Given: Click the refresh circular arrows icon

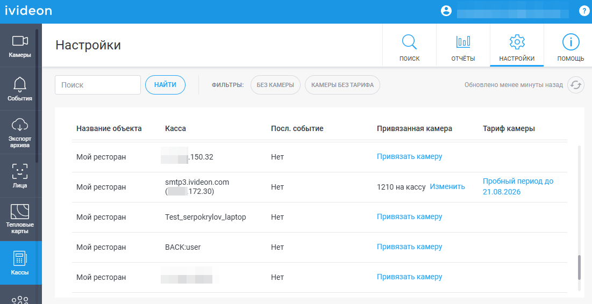Looking at the screenshot, I should click(576, 85).
